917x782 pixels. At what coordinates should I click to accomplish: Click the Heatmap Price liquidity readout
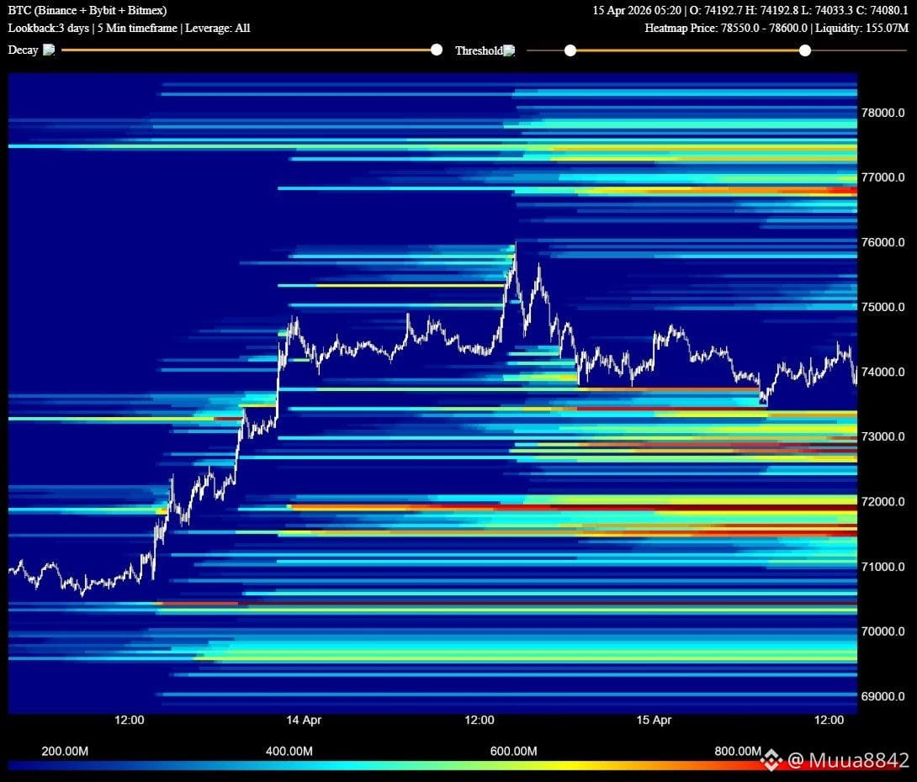[x=777, y=28]
